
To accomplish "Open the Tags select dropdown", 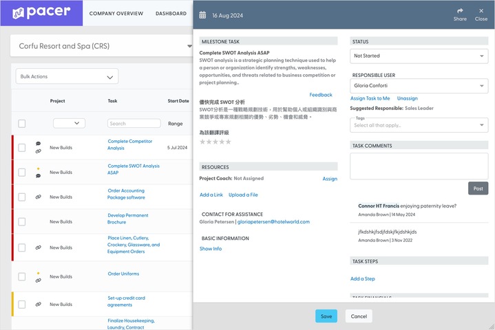I will 419,125.
